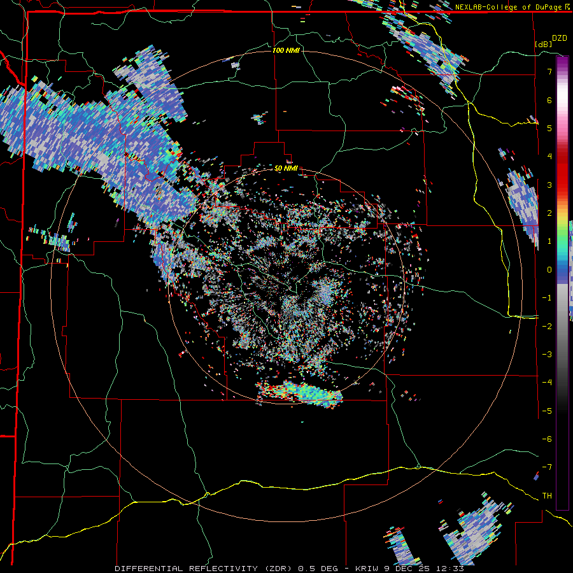Click the 12:33 timestamp text

pos(449,569)
